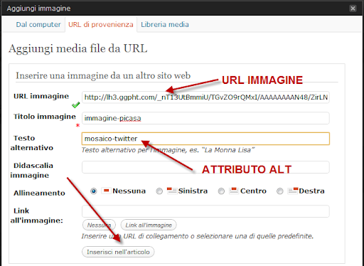364x266 pixels.
Task: Click the 'Allineamento' label
Action: point(39,193)
